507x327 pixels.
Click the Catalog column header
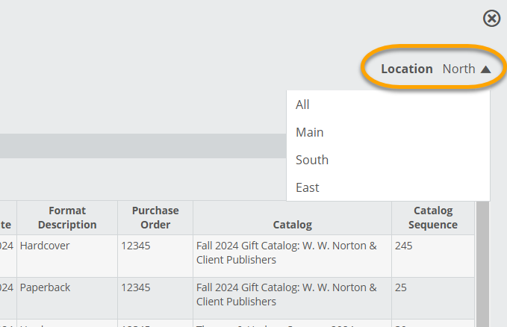coord(292,225)
